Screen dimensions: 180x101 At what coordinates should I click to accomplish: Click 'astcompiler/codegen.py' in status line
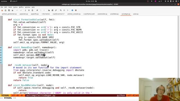pos(41,95)
